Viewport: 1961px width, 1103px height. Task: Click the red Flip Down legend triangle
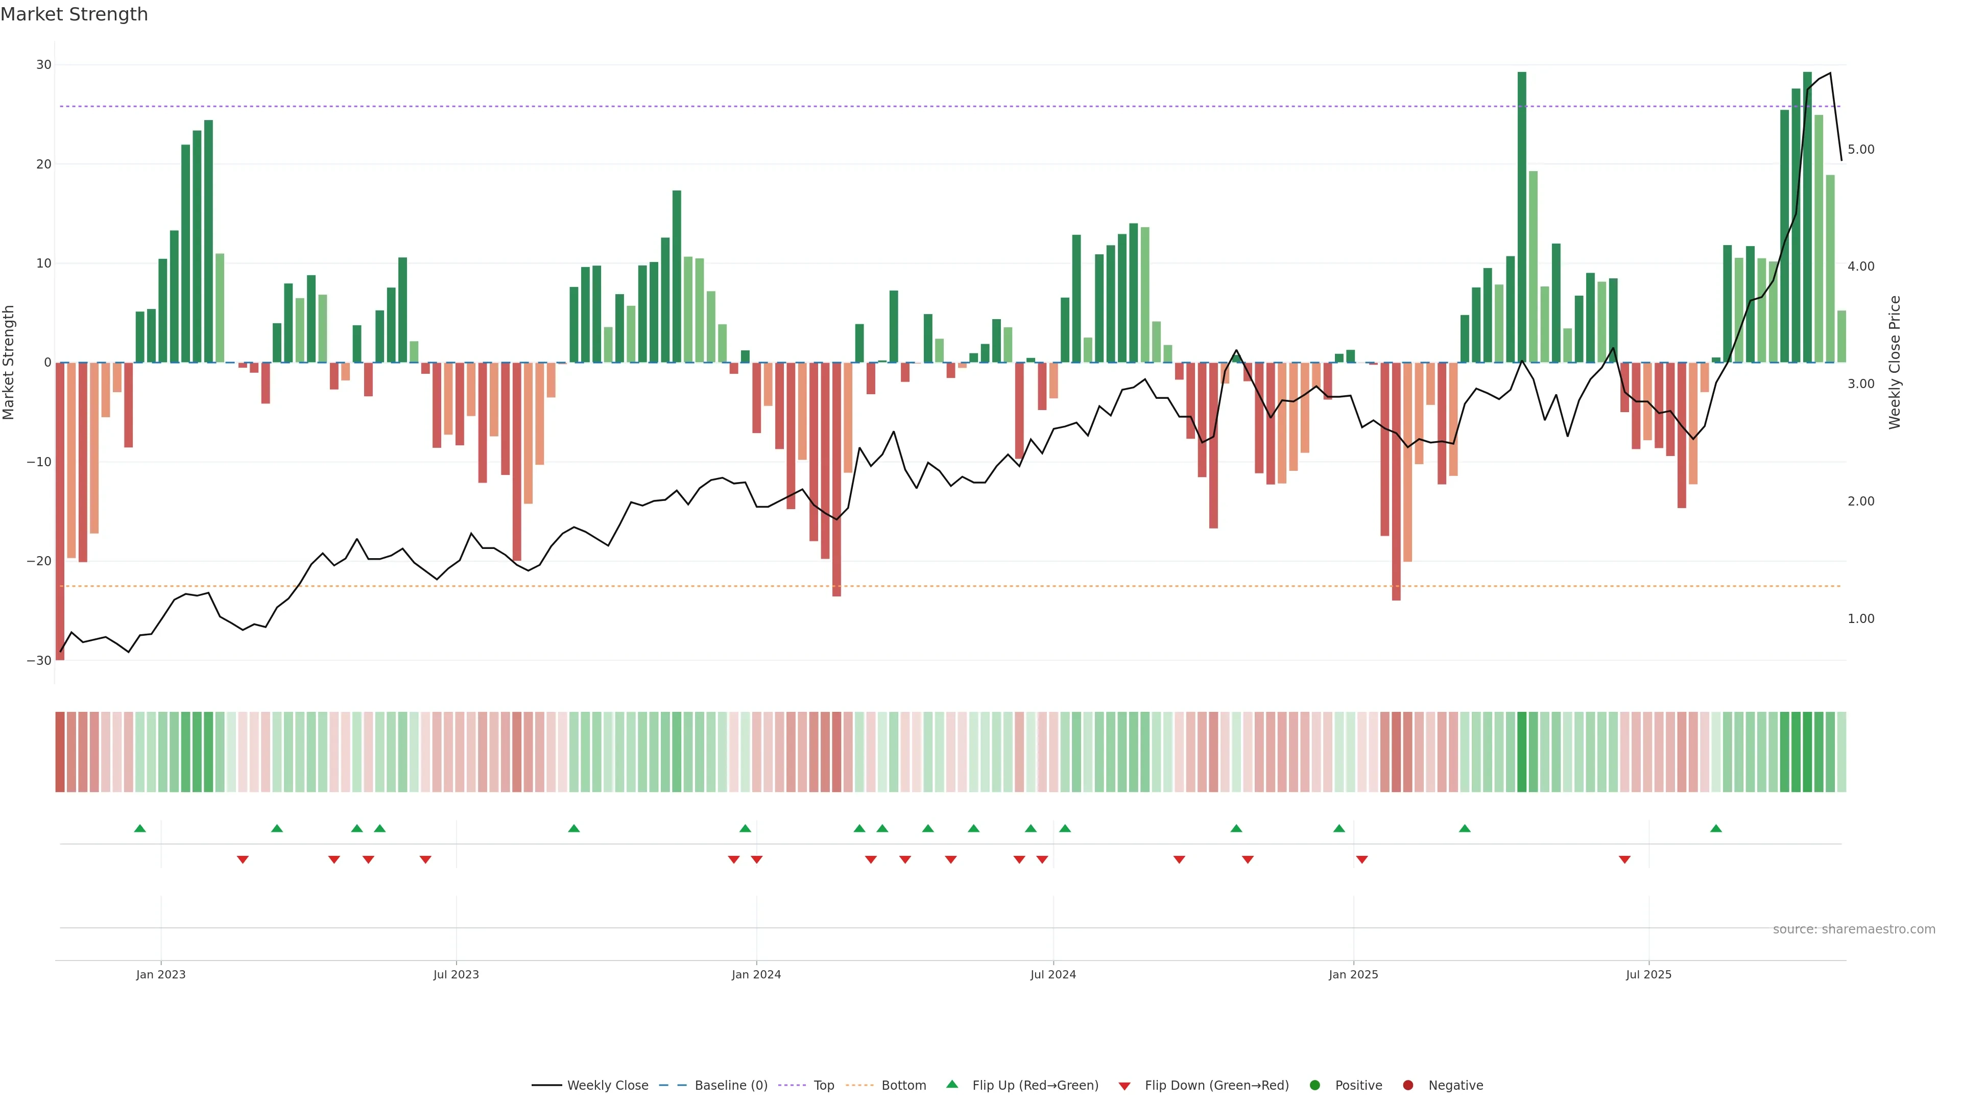[x=1125, y=1086]
